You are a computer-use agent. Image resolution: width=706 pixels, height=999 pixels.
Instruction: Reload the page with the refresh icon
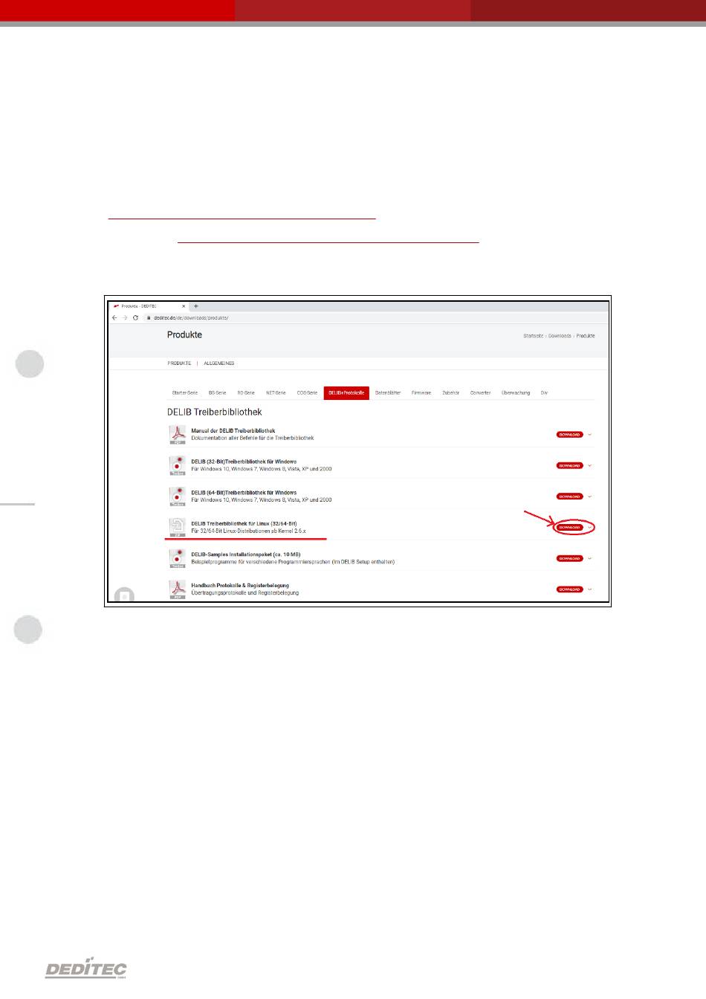click(135, 317)
